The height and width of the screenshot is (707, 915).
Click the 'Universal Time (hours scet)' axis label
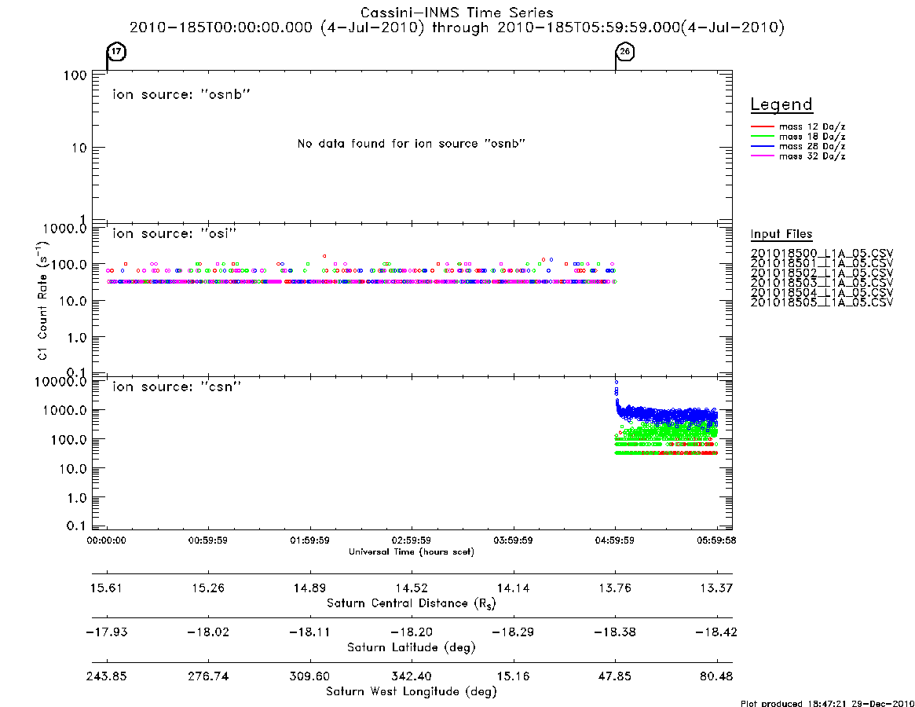(x=412, y=551)
